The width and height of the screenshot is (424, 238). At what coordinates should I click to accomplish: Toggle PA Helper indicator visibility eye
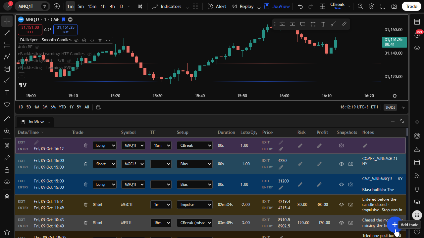tap(76, 40)
